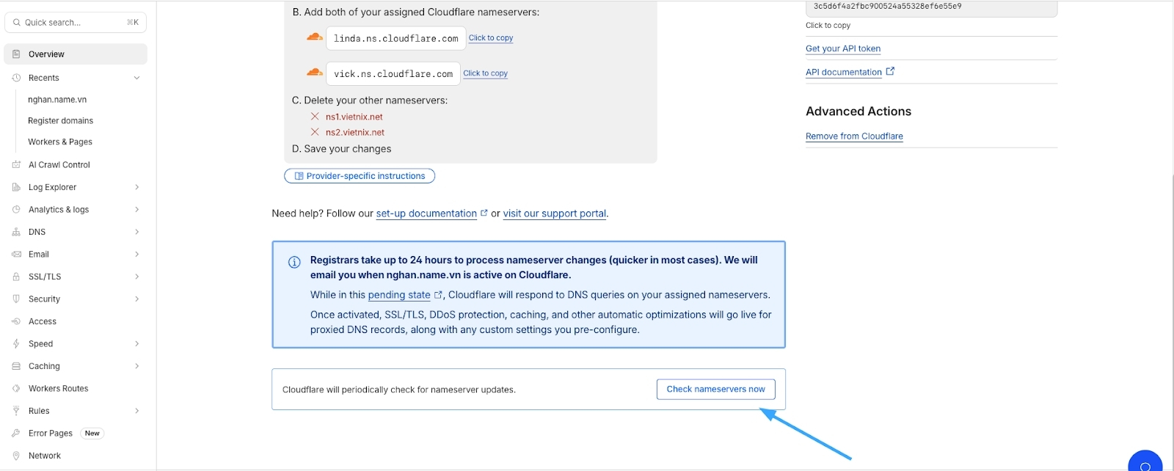Click Check nameservers now button
1174x471 pixels.
pos(715,390)
